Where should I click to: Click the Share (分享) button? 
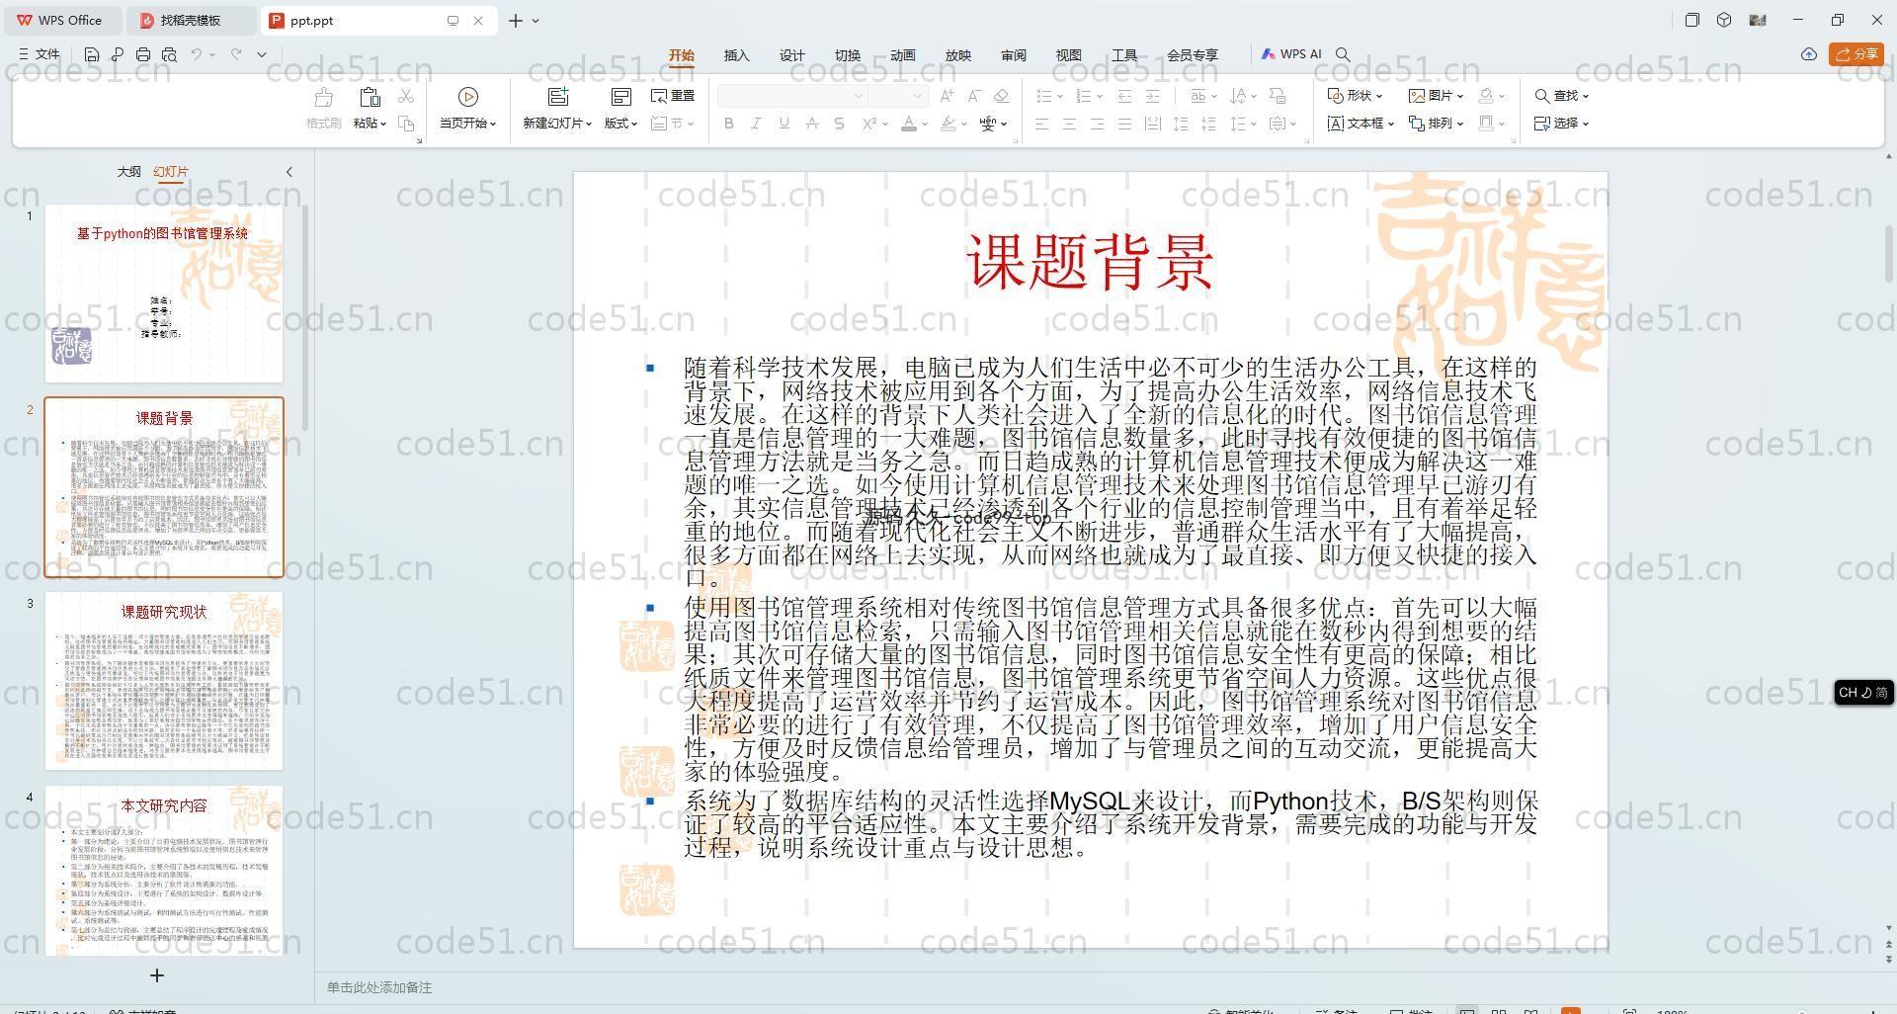(1856, 55)
